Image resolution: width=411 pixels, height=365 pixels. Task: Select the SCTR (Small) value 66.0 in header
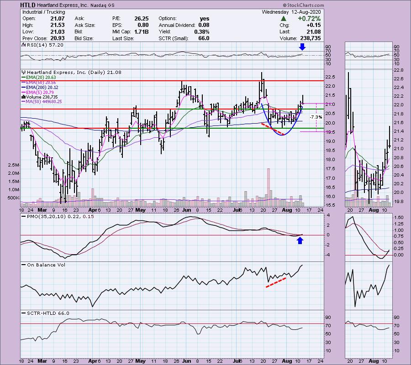click(204, 38)
